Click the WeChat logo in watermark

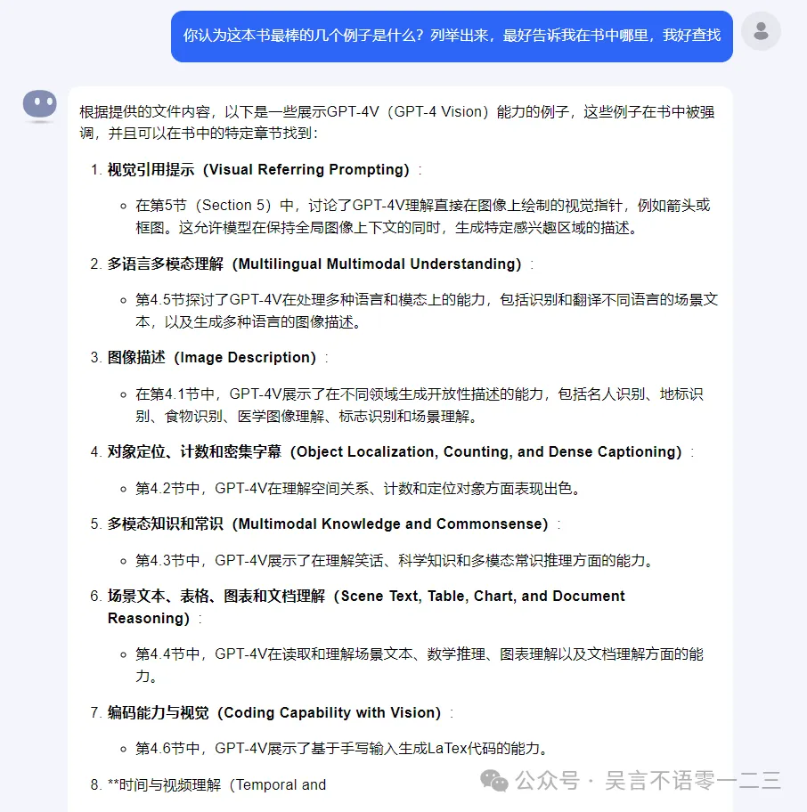tap(494, 781)
